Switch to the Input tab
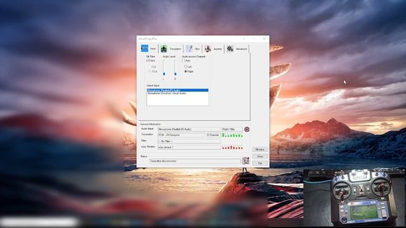406x228 pixels. (148, 49)
